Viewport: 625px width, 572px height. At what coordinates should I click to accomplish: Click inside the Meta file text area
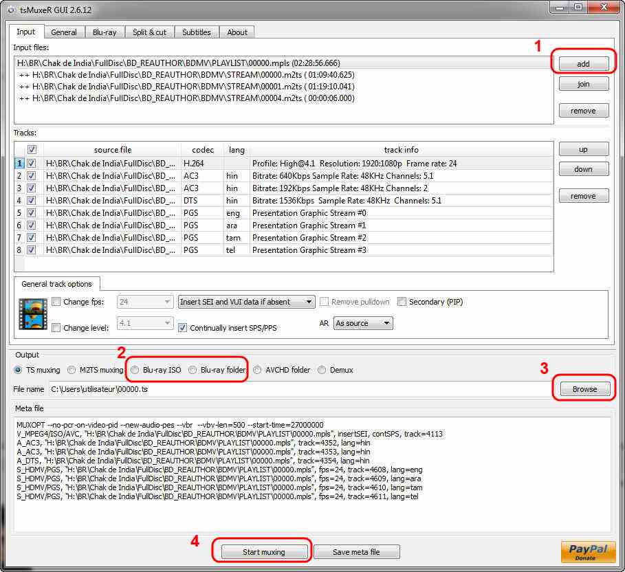pyautogui.click(x=312, y=474)
